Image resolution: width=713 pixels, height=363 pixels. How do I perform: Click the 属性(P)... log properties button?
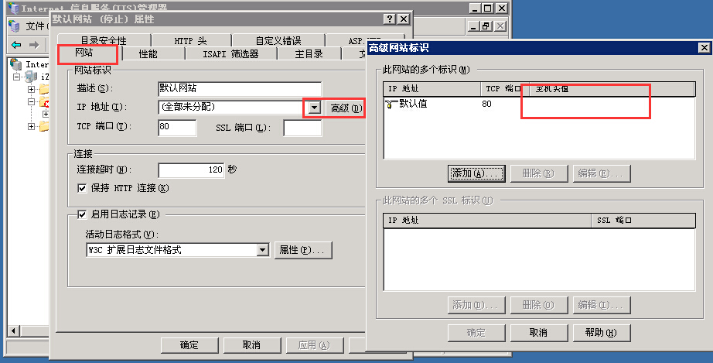click(x=303, y=250)
